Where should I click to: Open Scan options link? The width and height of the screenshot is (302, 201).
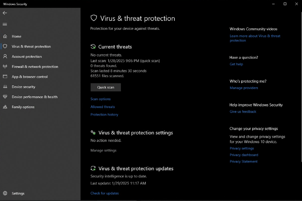[101, 99]
